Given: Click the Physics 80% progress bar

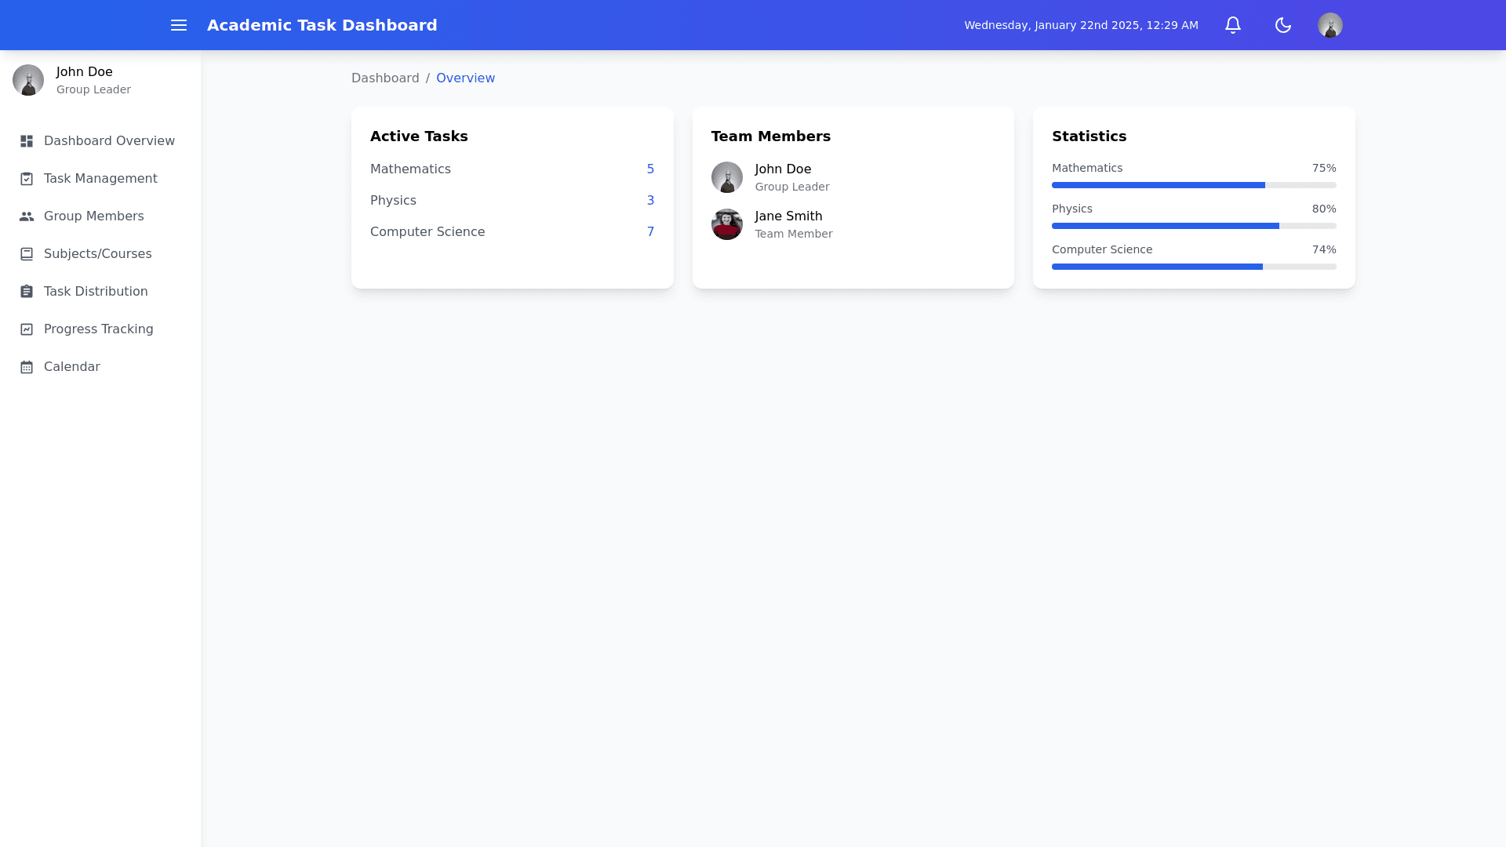Looking at the screenshot, I should point(1194,226).
